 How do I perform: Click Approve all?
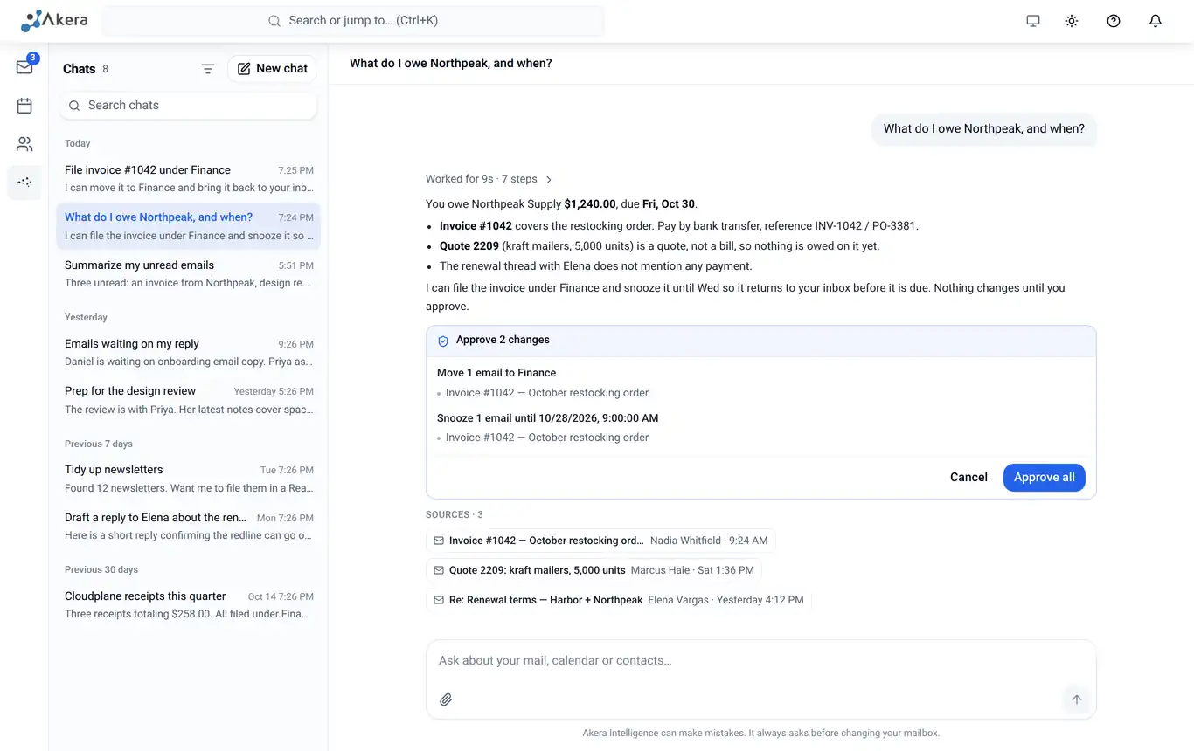pyautogui.click(x=1045, y=478)
